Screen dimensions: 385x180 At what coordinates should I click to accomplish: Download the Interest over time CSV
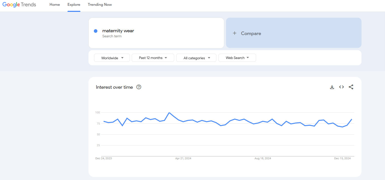pyautogui.click(x=332, y=87)
